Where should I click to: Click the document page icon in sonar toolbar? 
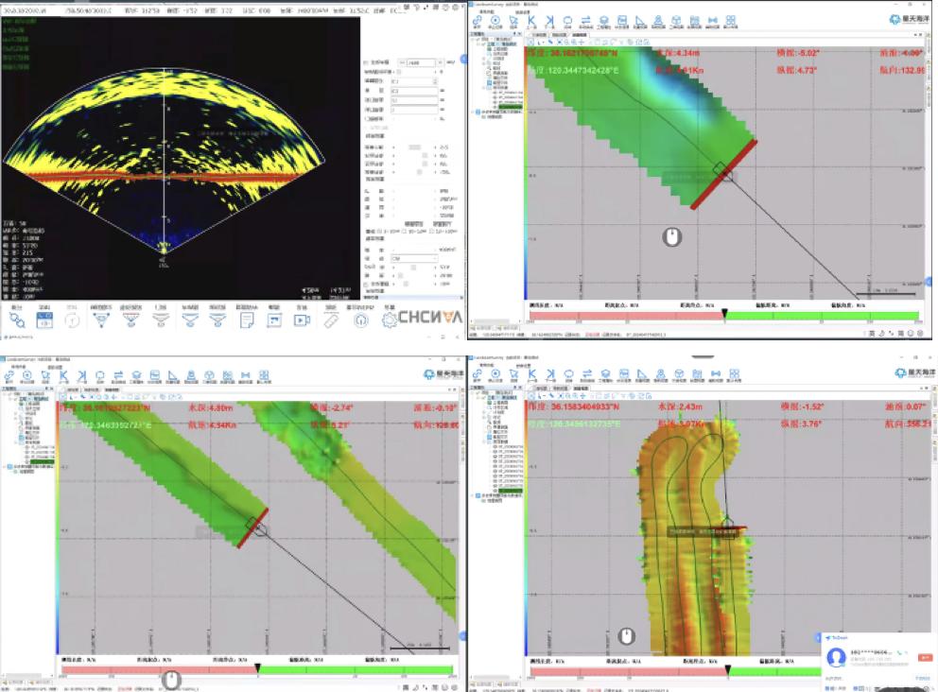pyautogui.click(x=245, y=320)
